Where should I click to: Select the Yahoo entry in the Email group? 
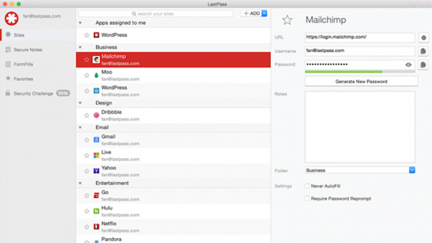(x=173, y=171)
